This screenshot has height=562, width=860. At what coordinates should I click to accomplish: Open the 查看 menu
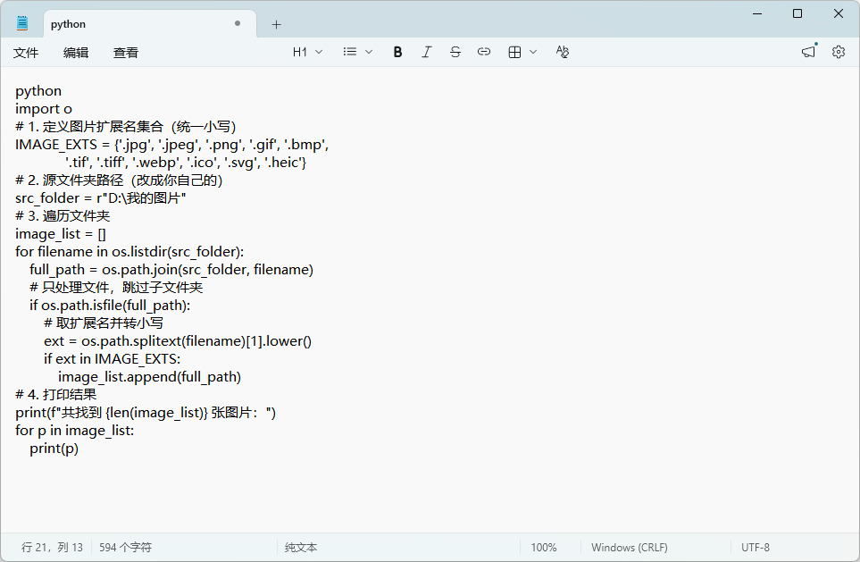click(x=126, y=53)
